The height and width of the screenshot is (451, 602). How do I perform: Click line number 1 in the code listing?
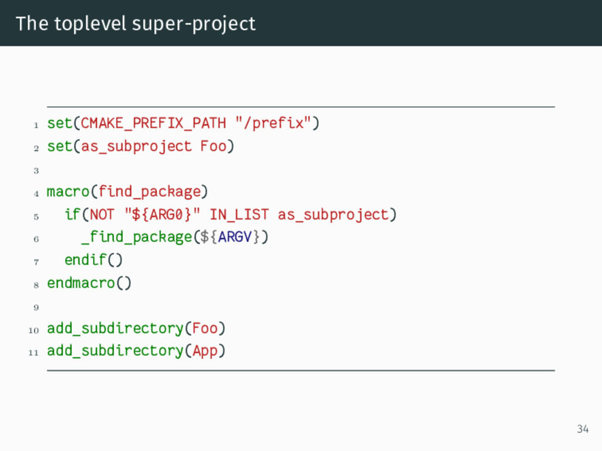coord(36,126)
